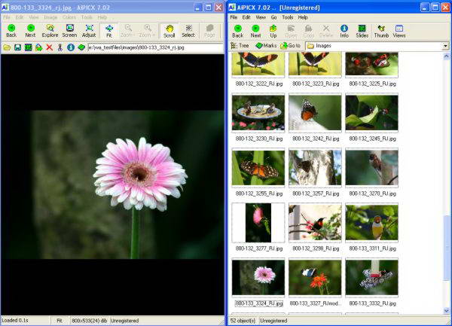Click filename label 800-132_3222_RJ.jpg

click(x=259, y=84)
